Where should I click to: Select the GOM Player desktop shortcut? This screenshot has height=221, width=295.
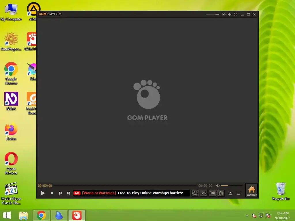pos(31,41)
